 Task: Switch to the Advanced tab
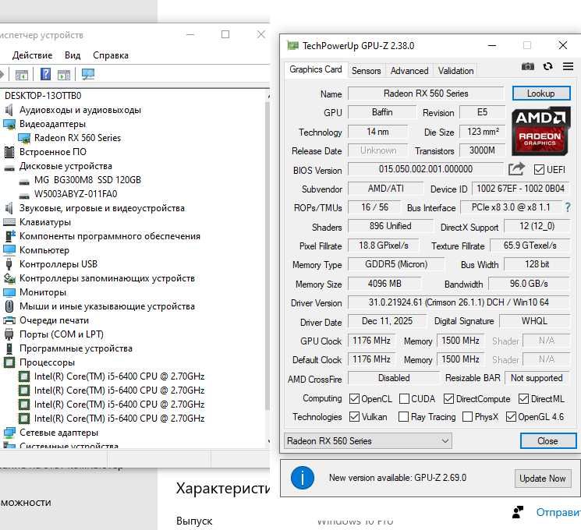409,70
